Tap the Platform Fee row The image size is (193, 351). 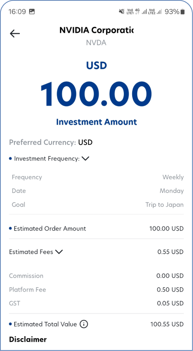point(96,290)
